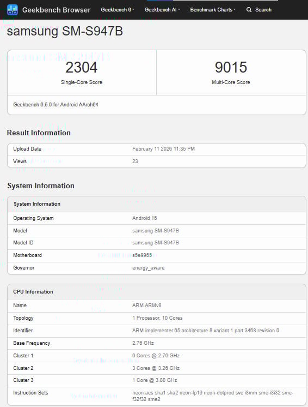Click the Views count 23
This screenshot has width=308, height=407.
[135, 161]
